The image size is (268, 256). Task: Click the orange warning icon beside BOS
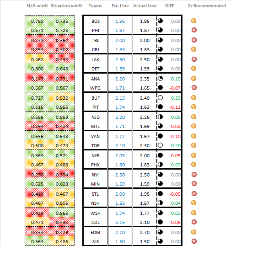(x=193, y=21)
